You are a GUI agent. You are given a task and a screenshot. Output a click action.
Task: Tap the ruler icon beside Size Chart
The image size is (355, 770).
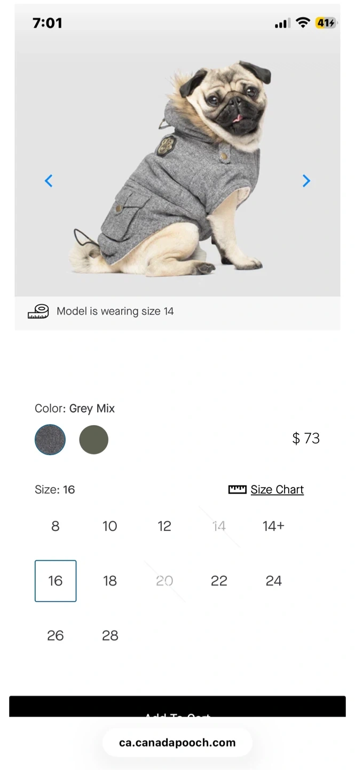pos(237,489)
